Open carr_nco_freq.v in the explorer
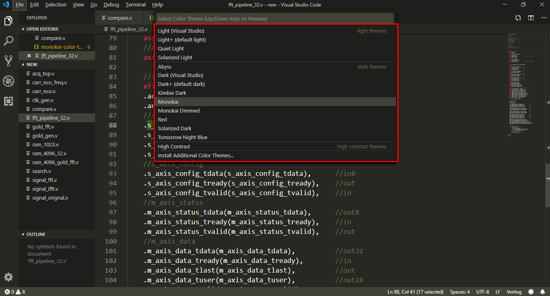The height and width of the screenshot is (296, 550). click(x=57, y=82)
